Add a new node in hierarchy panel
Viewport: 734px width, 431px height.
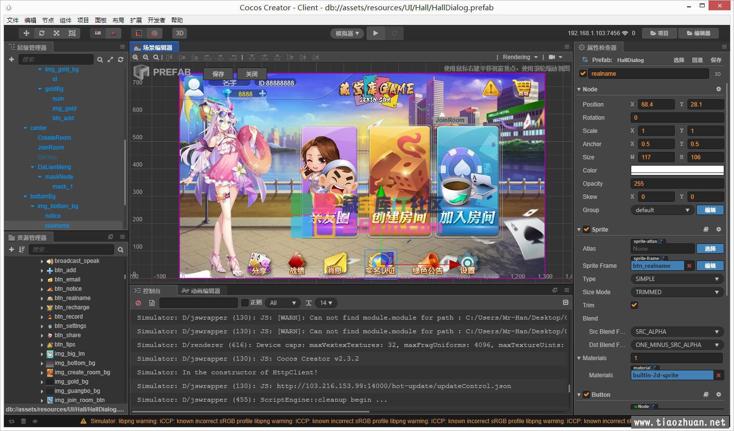11,59
